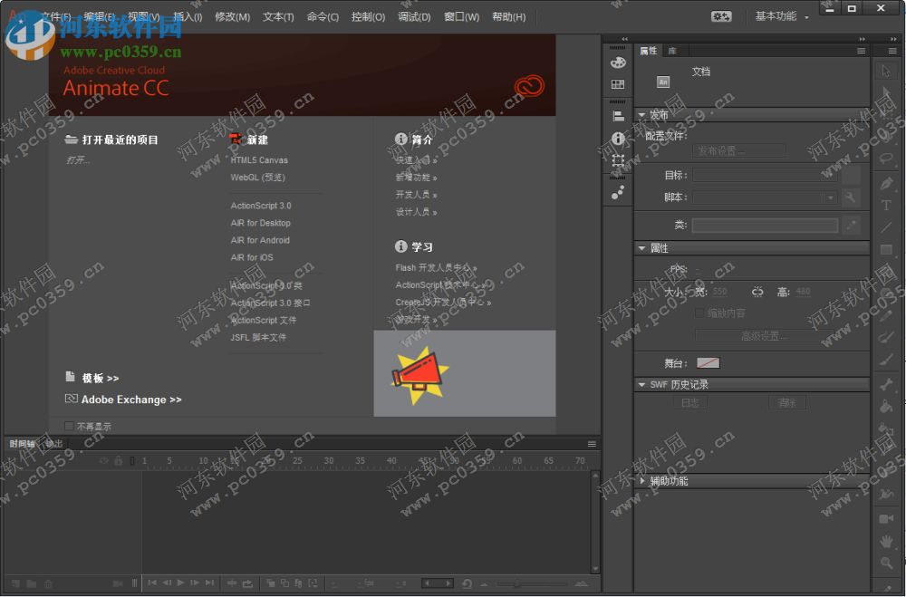The width and height of the screenshot is (906, 597).
Task: Collapse the SWF 历史记录 section
Action: tap(642, 384)
